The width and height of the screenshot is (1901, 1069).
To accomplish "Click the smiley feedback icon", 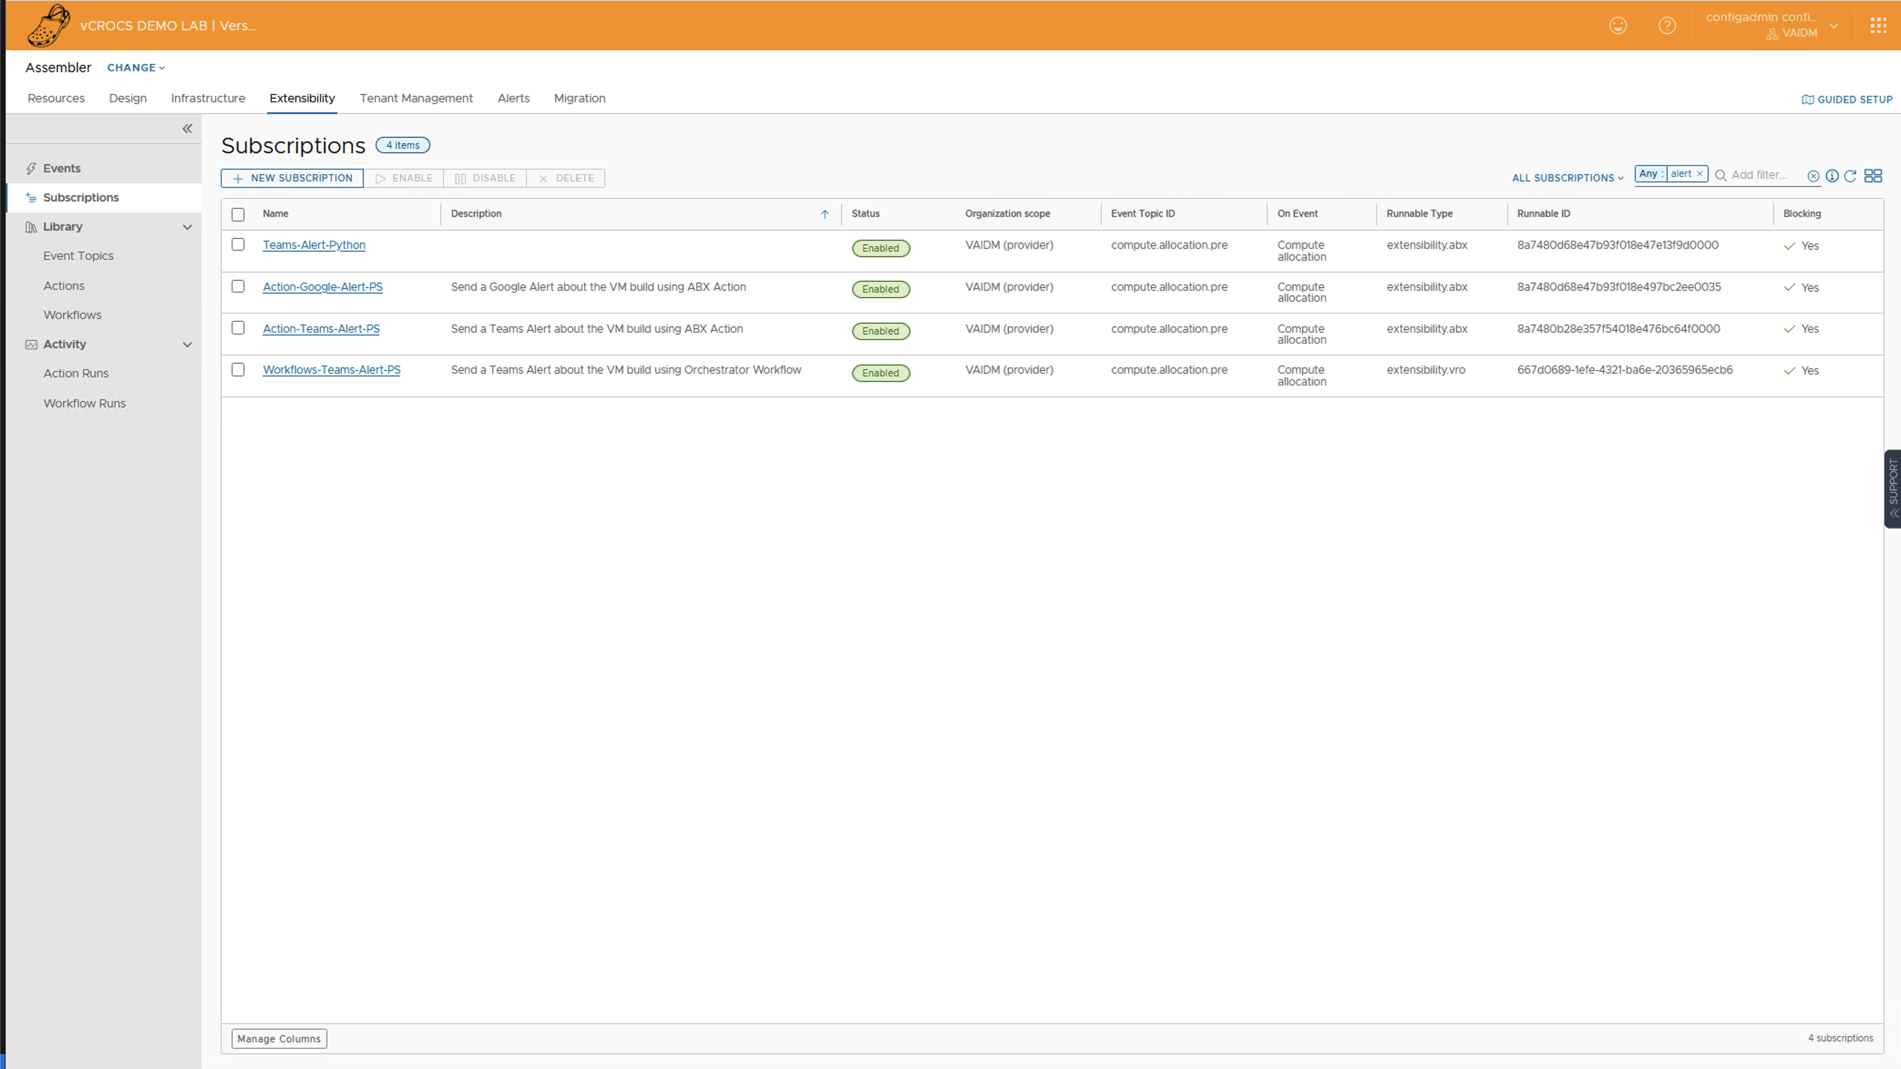I will pos(1618,26).
